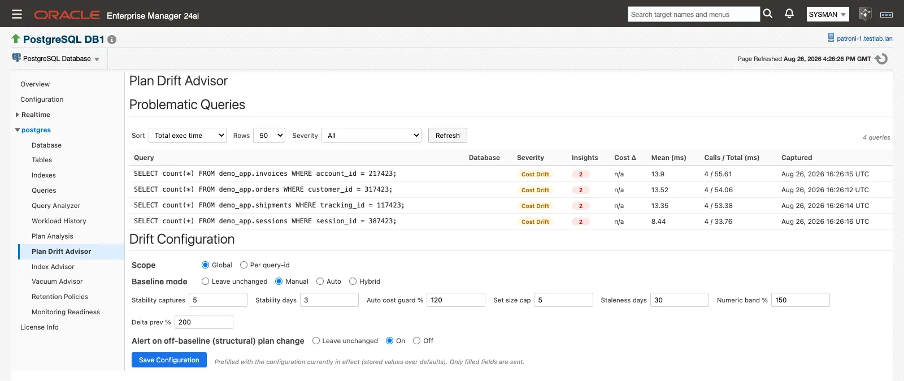Screen dimensions: 904x381
Task: Open the more options ellipsis icon
Action: point(886,15)
